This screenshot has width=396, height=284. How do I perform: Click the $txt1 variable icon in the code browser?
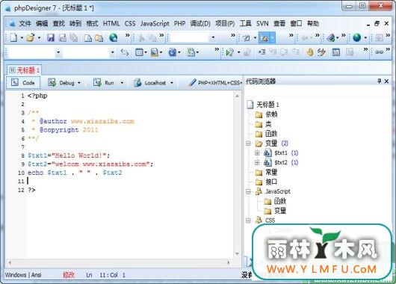tap(267, 153)
